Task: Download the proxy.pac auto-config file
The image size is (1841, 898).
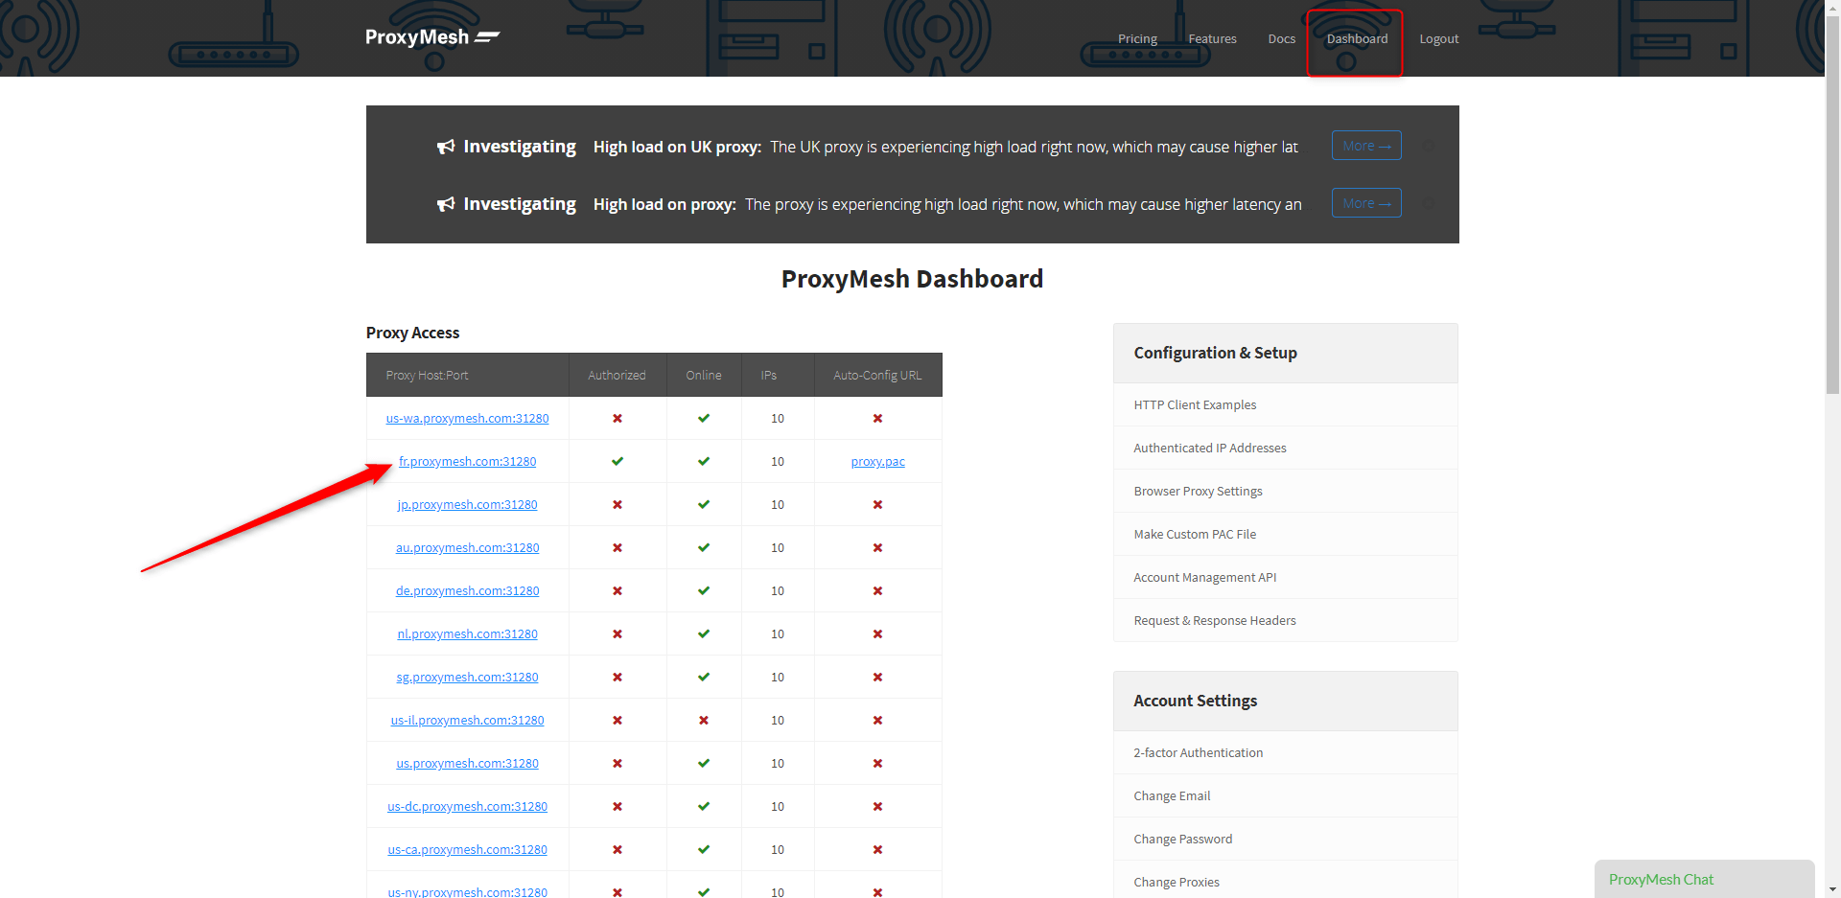Action: [x=877, y=461]
